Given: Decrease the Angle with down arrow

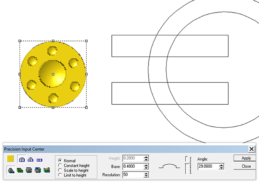Looking at the screenshot, I should pos(221,168).
